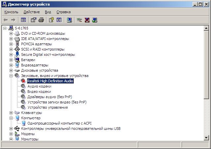Click the scrollbar down arrow
211x149 pixels.
206,138
